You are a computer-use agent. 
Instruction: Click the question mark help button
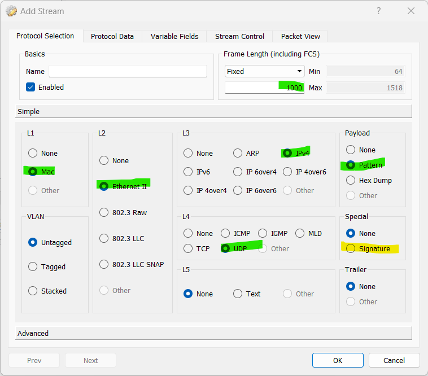tap(378, 11)
